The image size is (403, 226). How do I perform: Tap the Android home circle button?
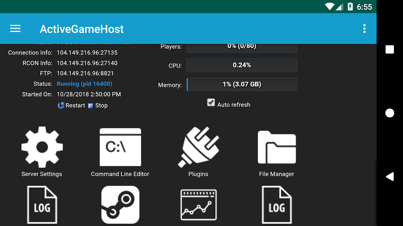[x=390, y=113]
